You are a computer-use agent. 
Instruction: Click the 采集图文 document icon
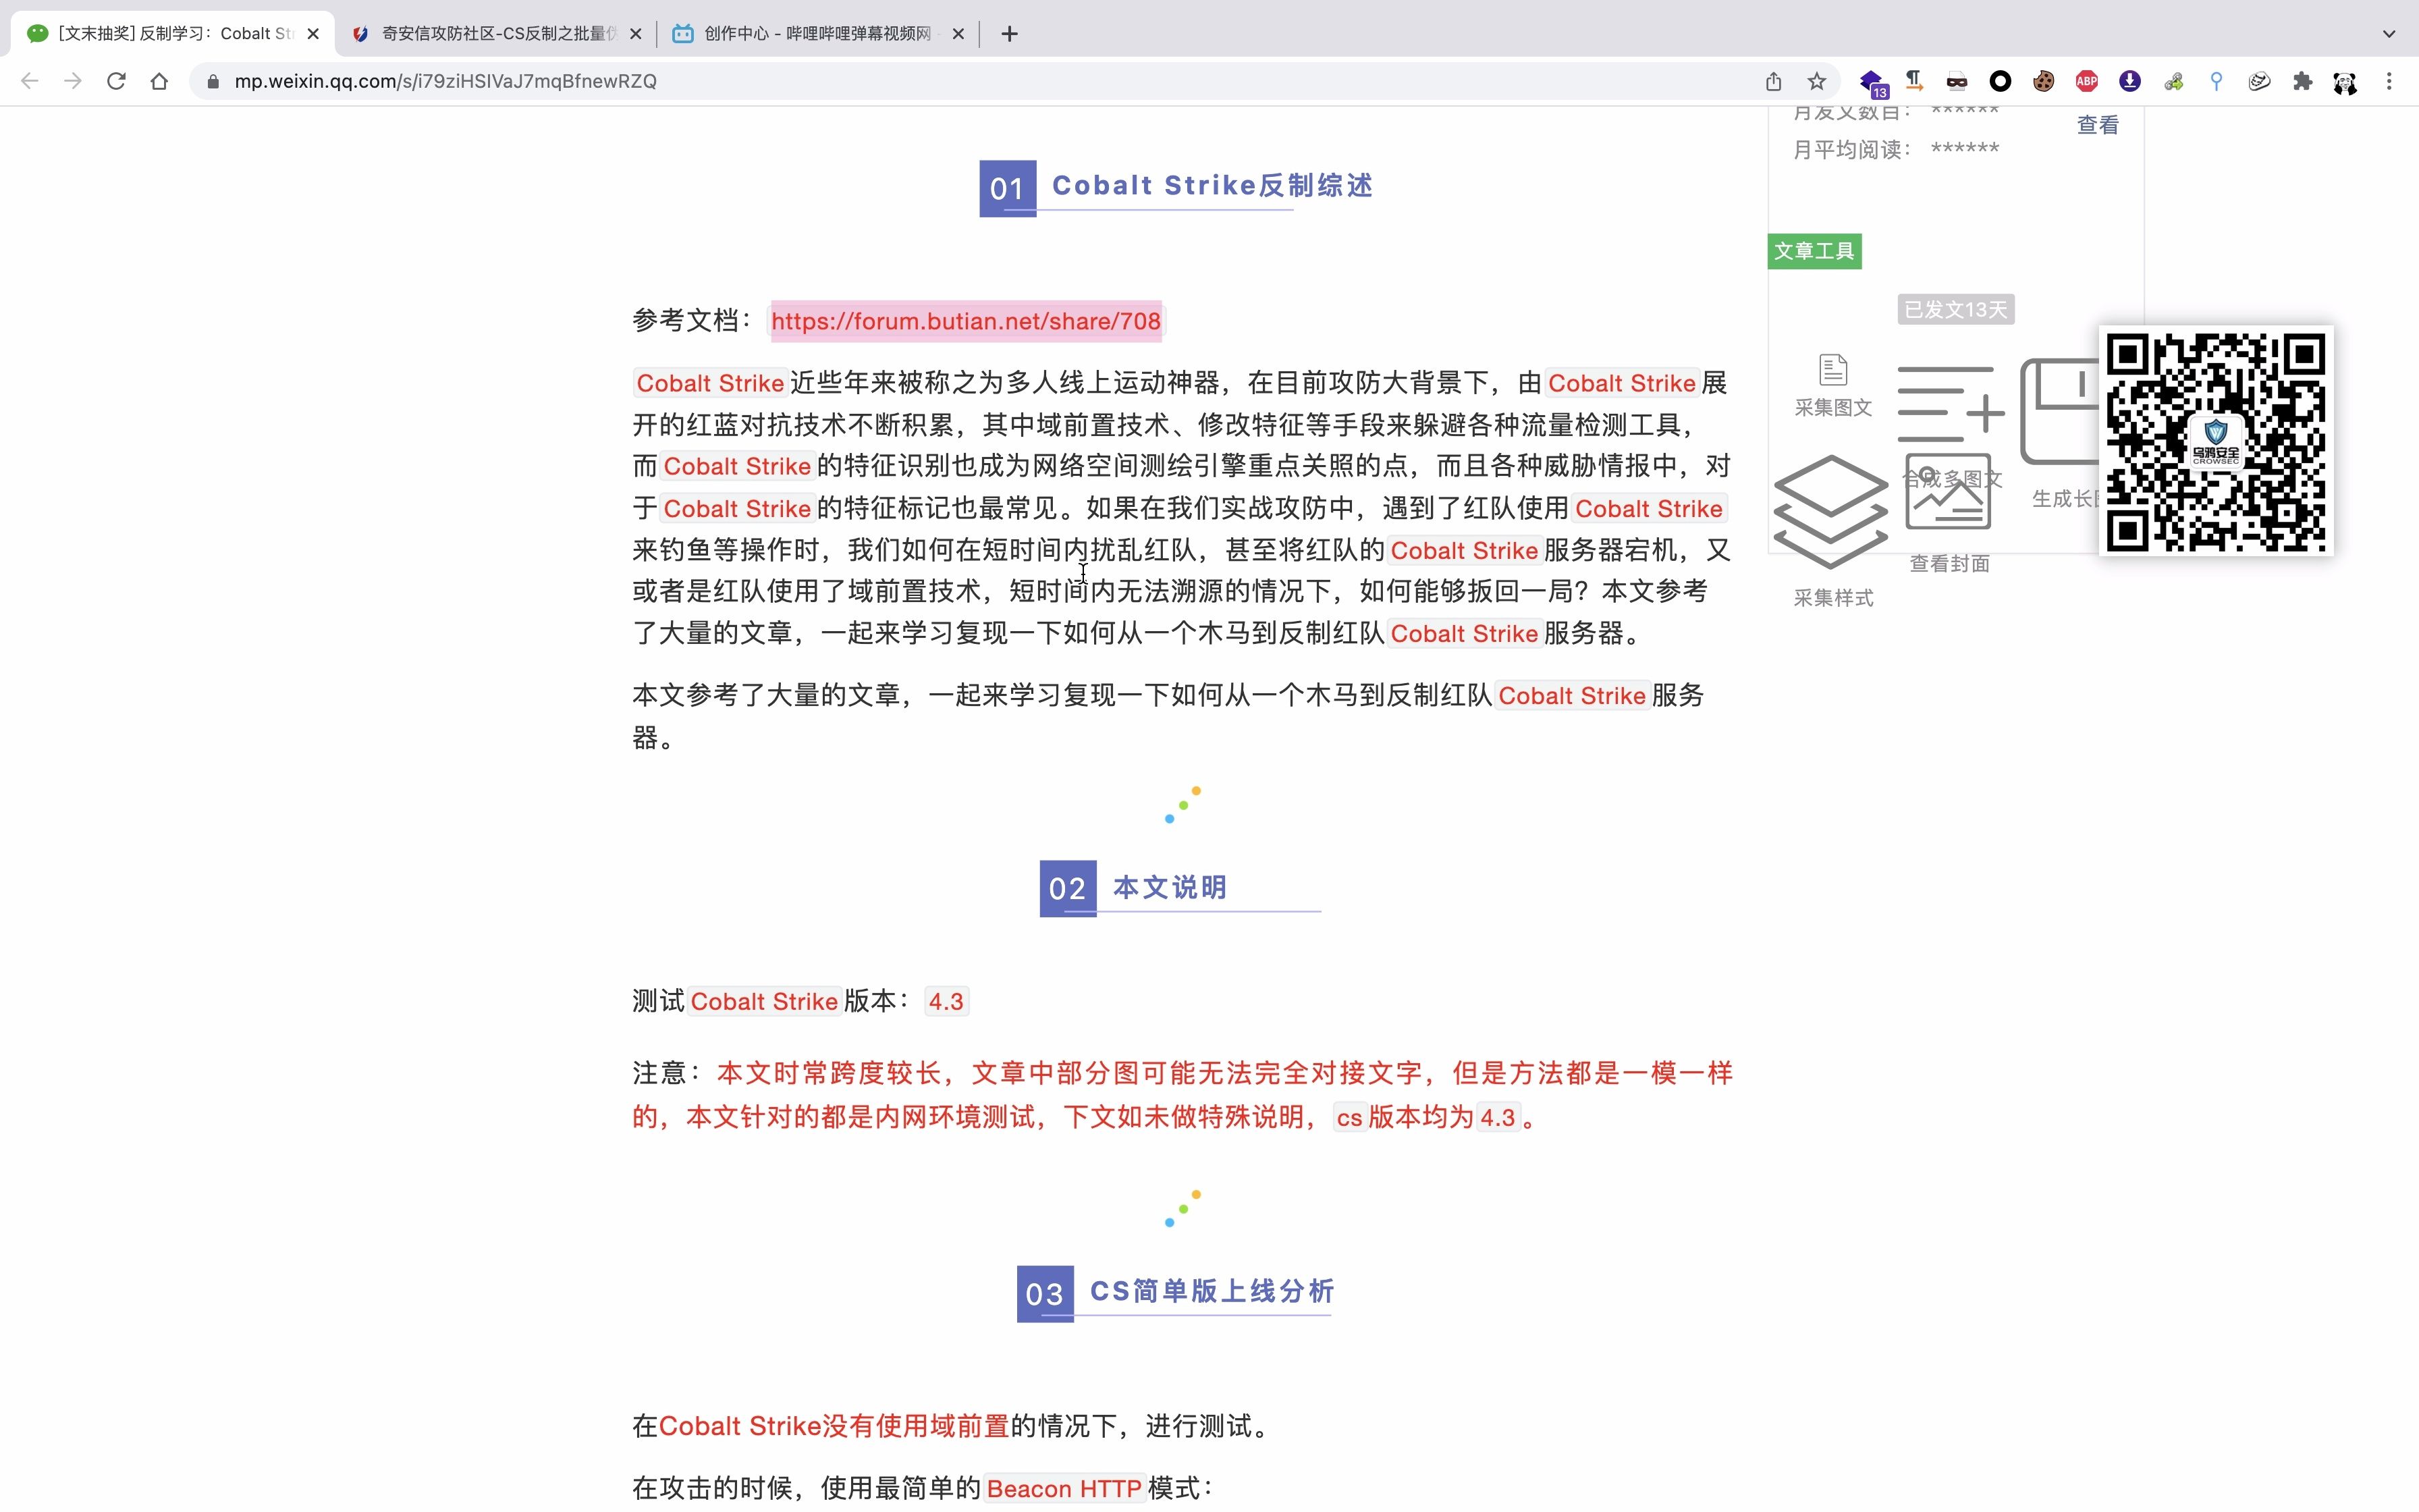click(1833, 370)
